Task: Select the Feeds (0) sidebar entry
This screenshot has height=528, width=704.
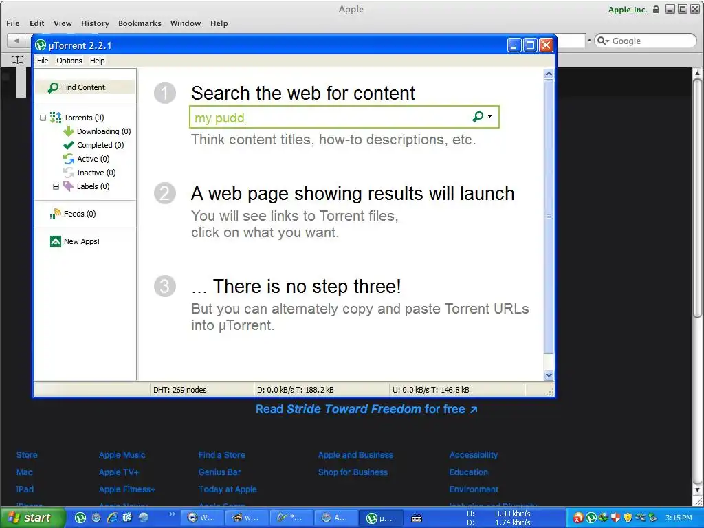Action: pyautogui.click(x=80, y=214)
